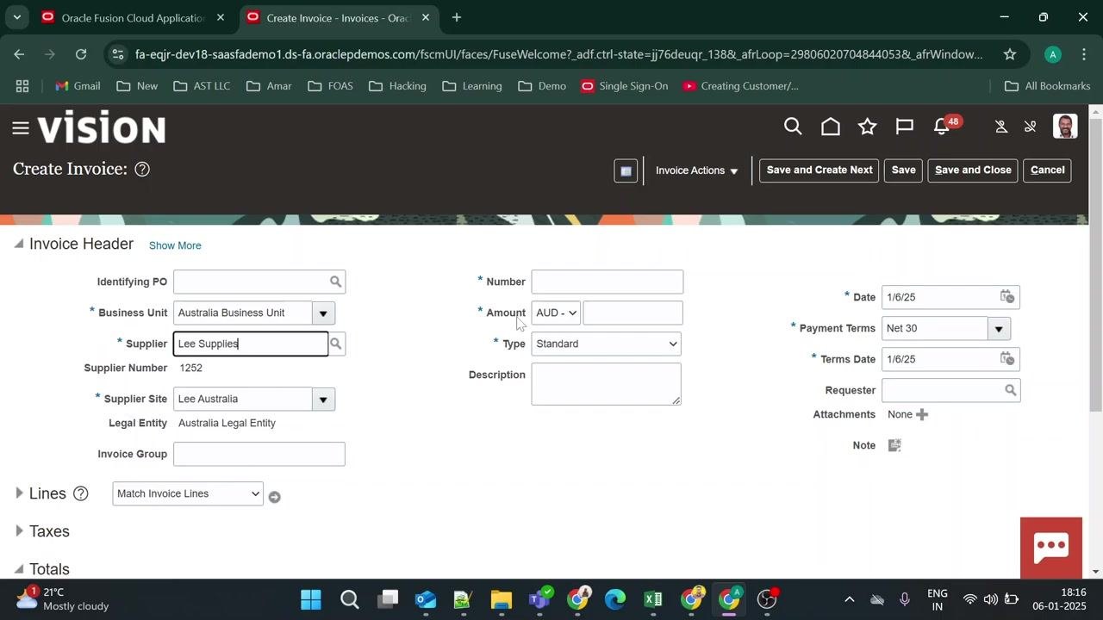Switch to Oracle Fusion Cloud Applications tab
The height and width of the screenshot is (620, 1103).
(x=134, y=17)
